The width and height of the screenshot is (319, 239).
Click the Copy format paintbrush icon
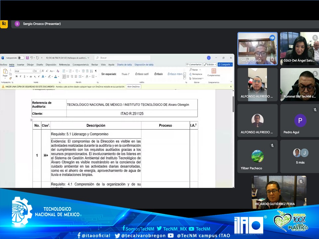[x=10, y=78]
